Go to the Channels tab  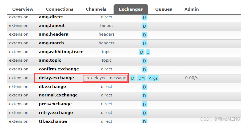[96, 9]
